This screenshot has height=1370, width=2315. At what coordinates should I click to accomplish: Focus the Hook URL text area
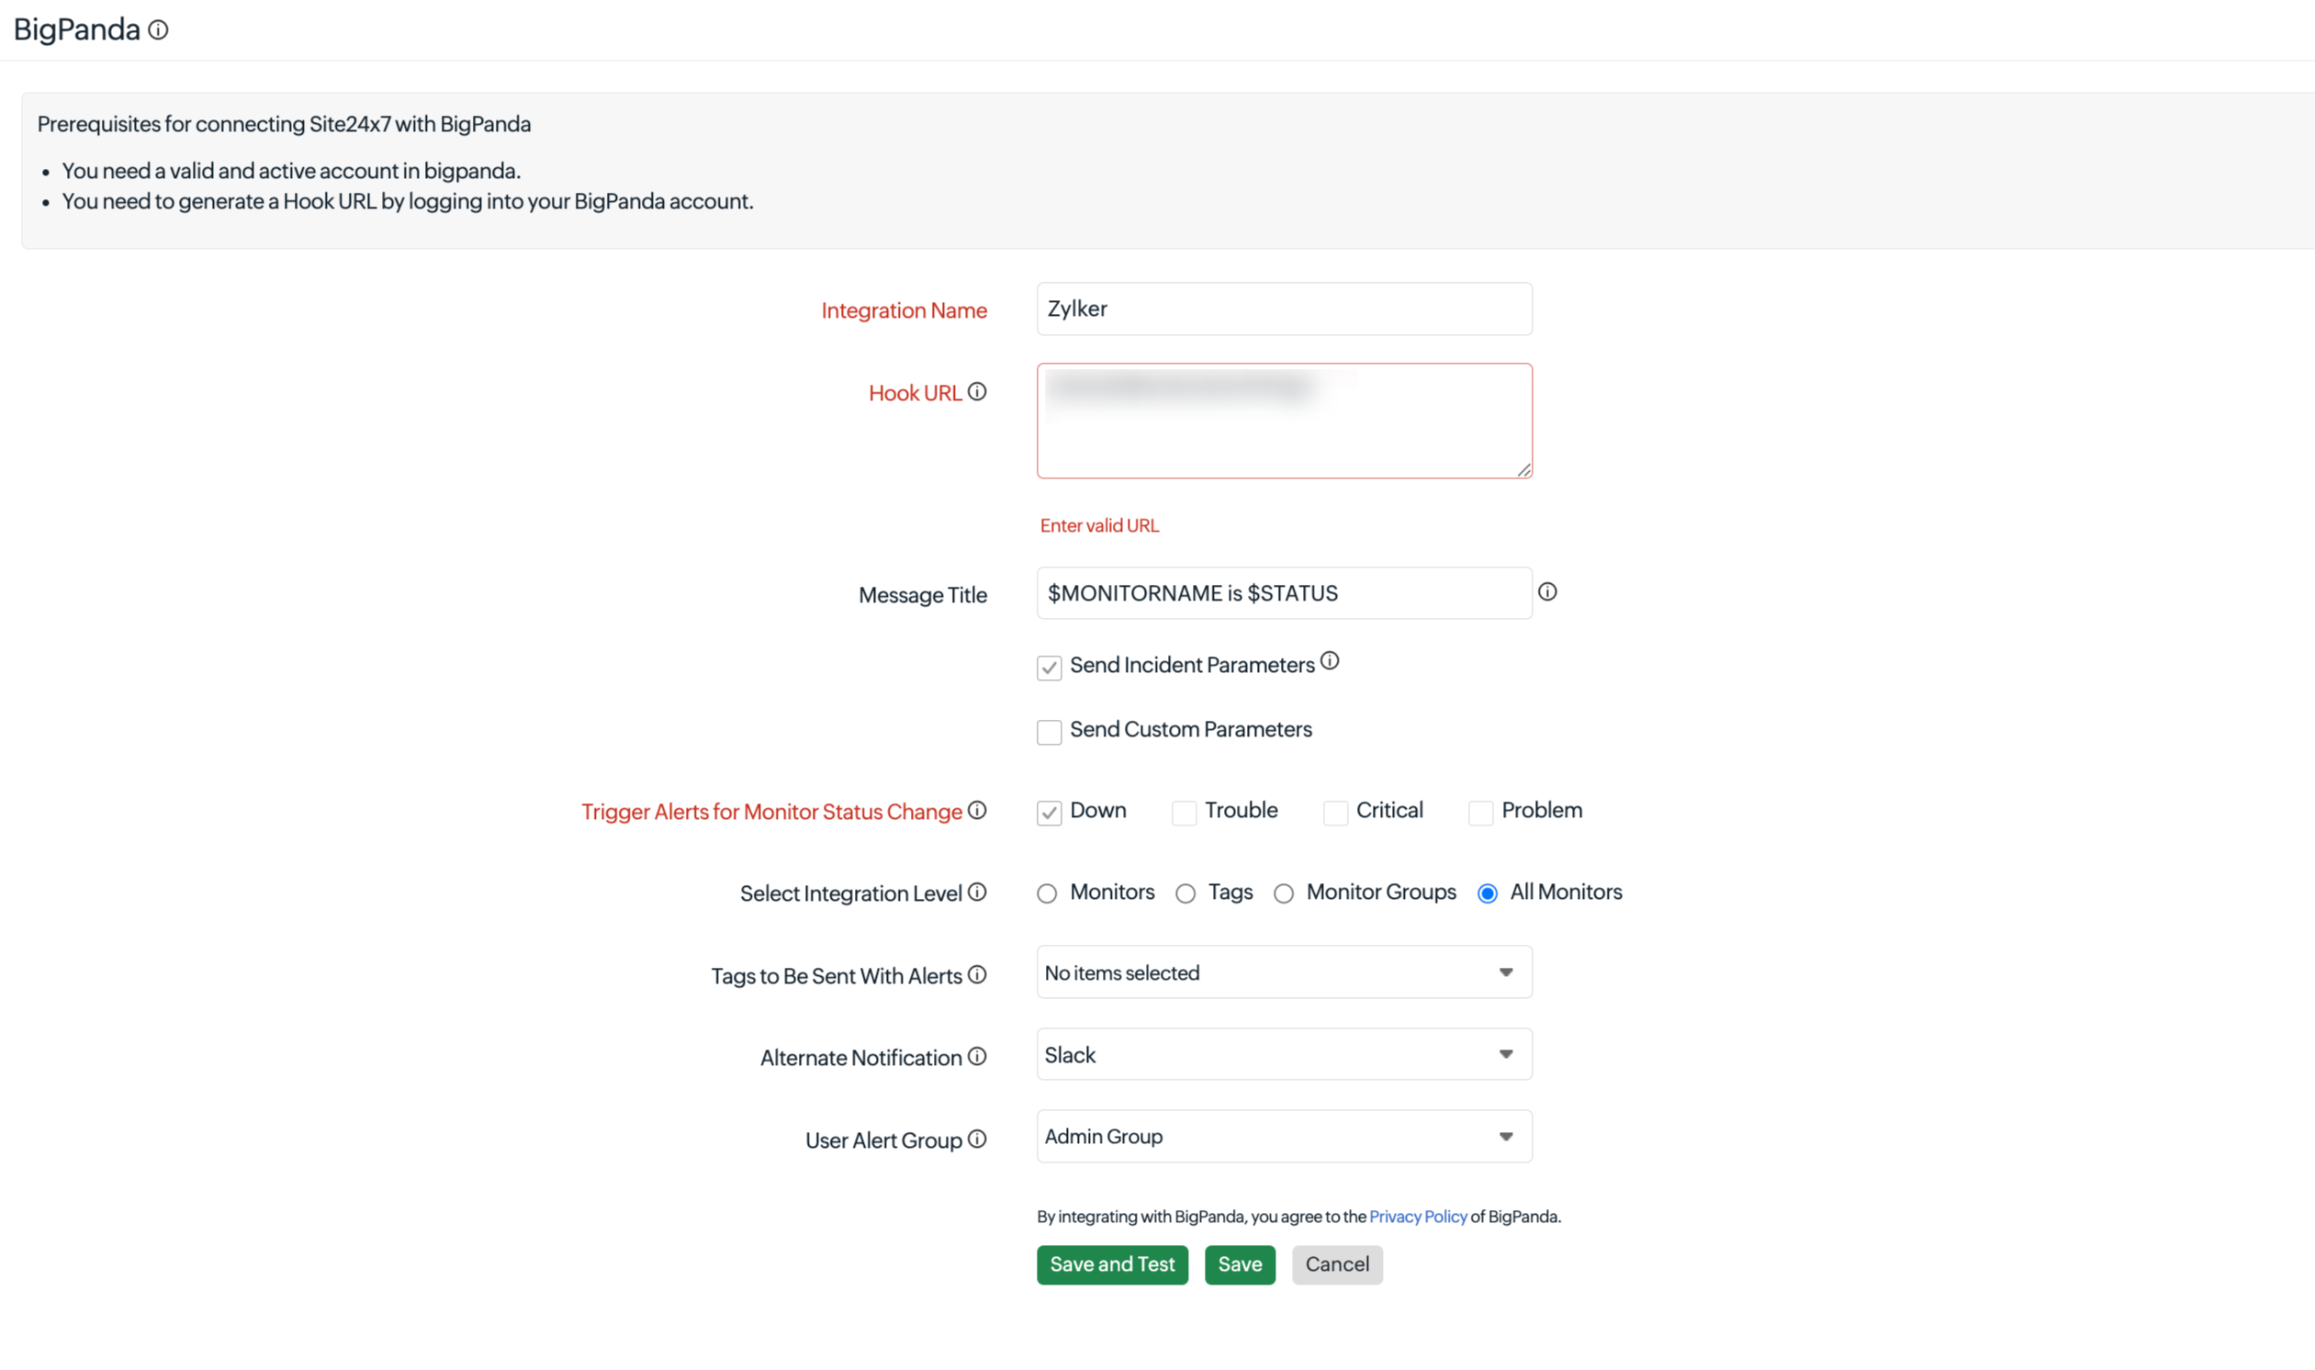(x=1284, y=421)
